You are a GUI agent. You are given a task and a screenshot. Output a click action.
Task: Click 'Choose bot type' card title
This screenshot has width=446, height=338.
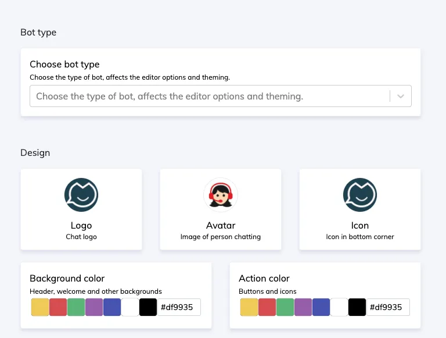[64, 65]
